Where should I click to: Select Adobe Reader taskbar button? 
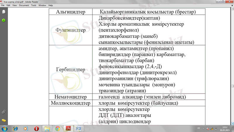tap(68, 128)
